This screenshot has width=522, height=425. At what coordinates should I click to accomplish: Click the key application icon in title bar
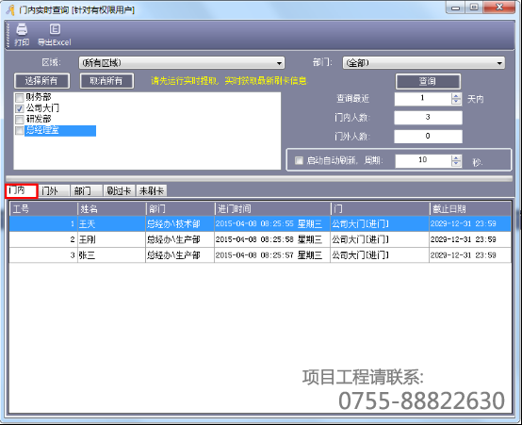[10, 10]
